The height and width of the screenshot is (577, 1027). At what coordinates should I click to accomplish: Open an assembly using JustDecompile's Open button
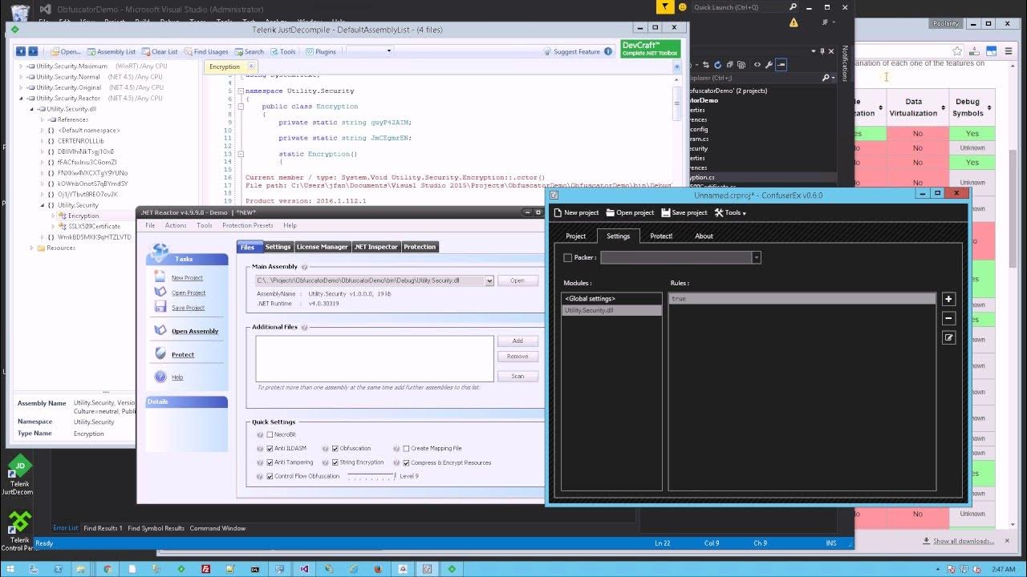65,51
